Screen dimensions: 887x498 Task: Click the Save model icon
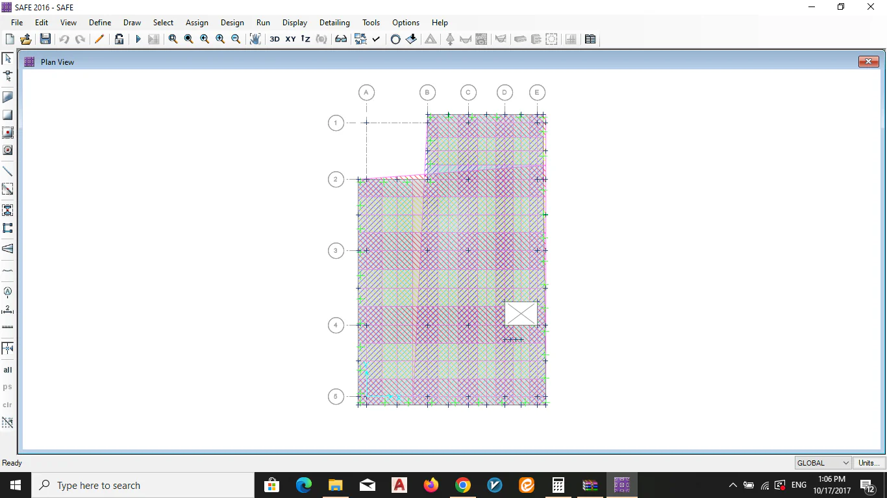[x=45, y=39]
